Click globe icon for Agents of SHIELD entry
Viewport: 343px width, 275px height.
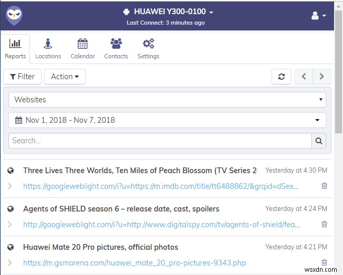tap(11, 209)
